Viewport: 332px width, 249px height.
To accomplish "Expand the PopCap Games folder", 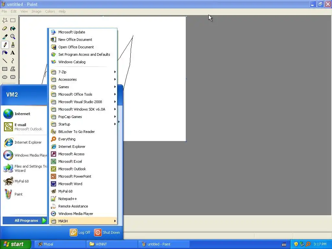I will [83, 117].
